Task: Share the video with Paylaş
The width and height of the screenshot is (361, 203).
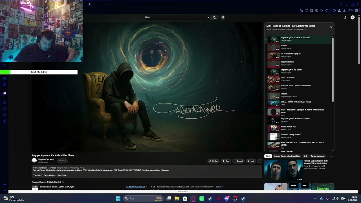Action: pos(213,161)
